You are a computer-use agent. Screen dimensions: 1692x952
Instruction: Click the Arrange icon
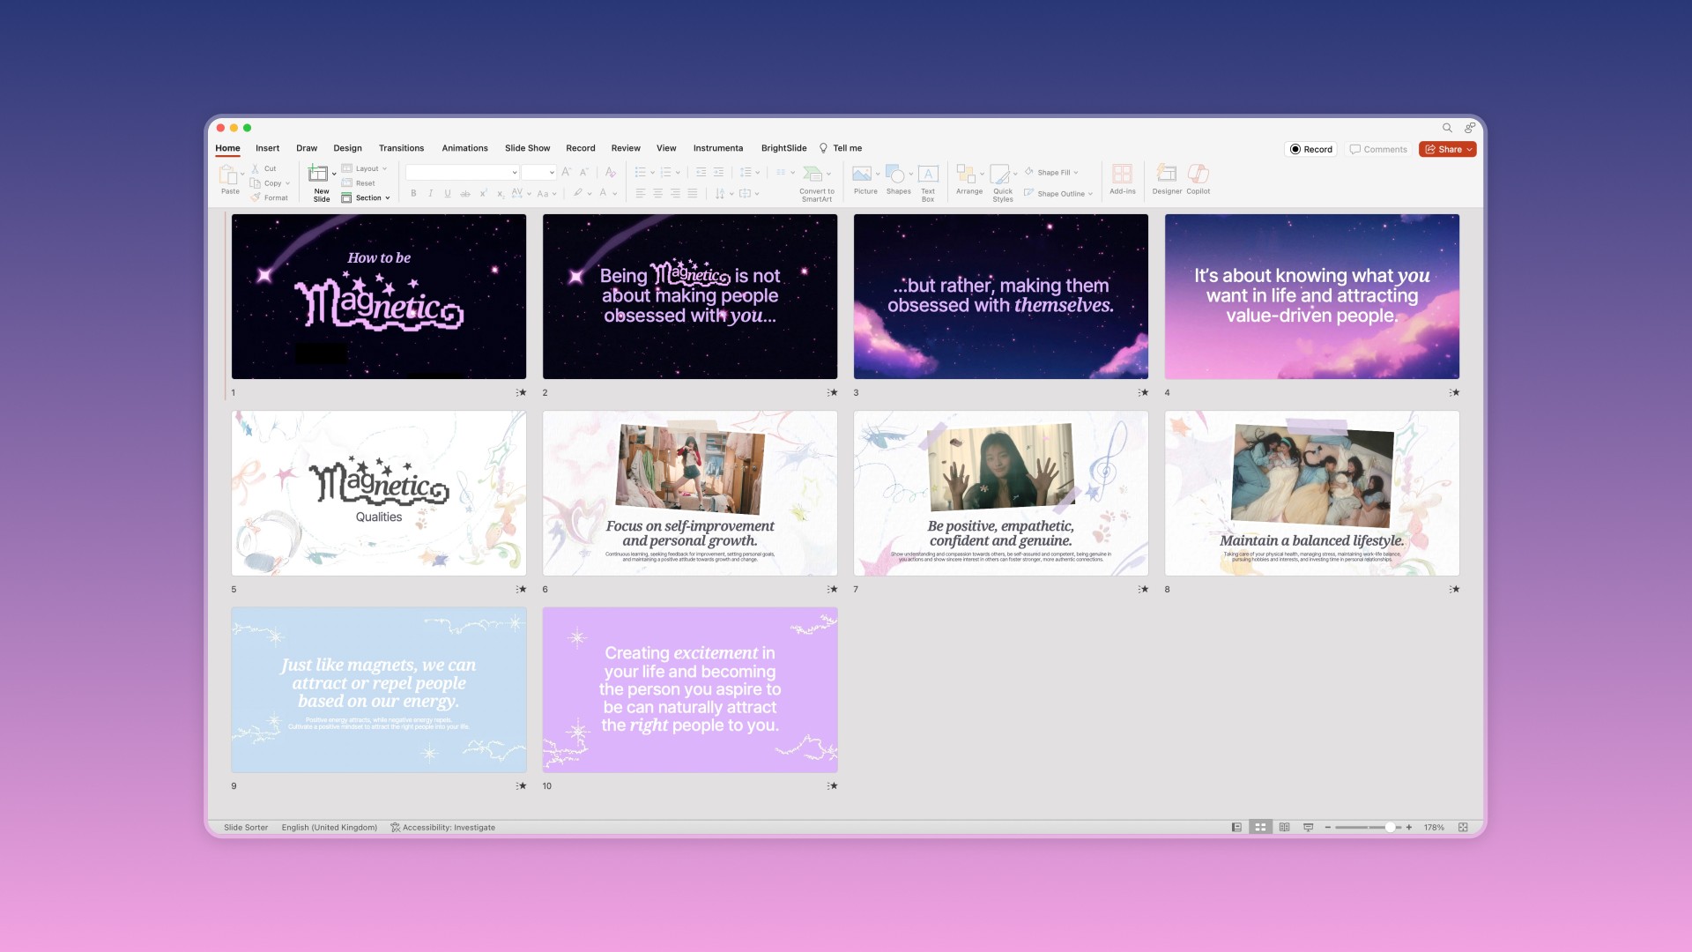click(x=967, y=175)
